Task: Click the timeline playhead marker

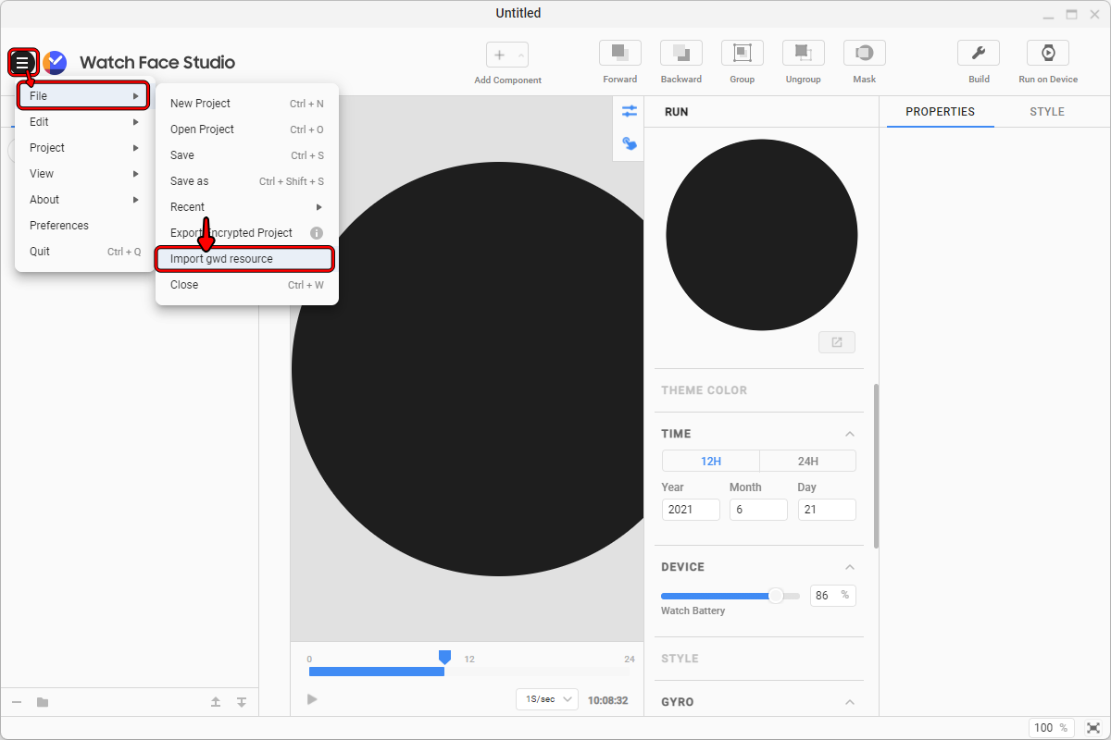Action: click(x=444, y=657)
